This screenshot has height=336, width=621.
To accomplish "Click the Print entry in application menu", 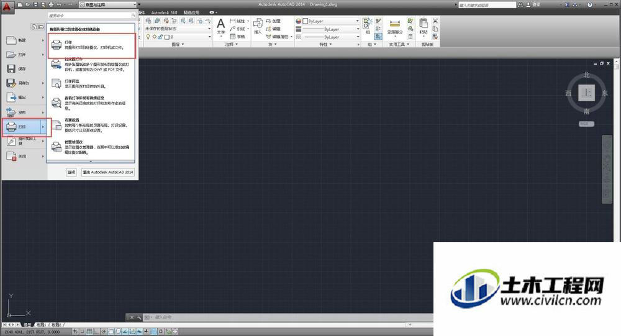I will [22, 127].
